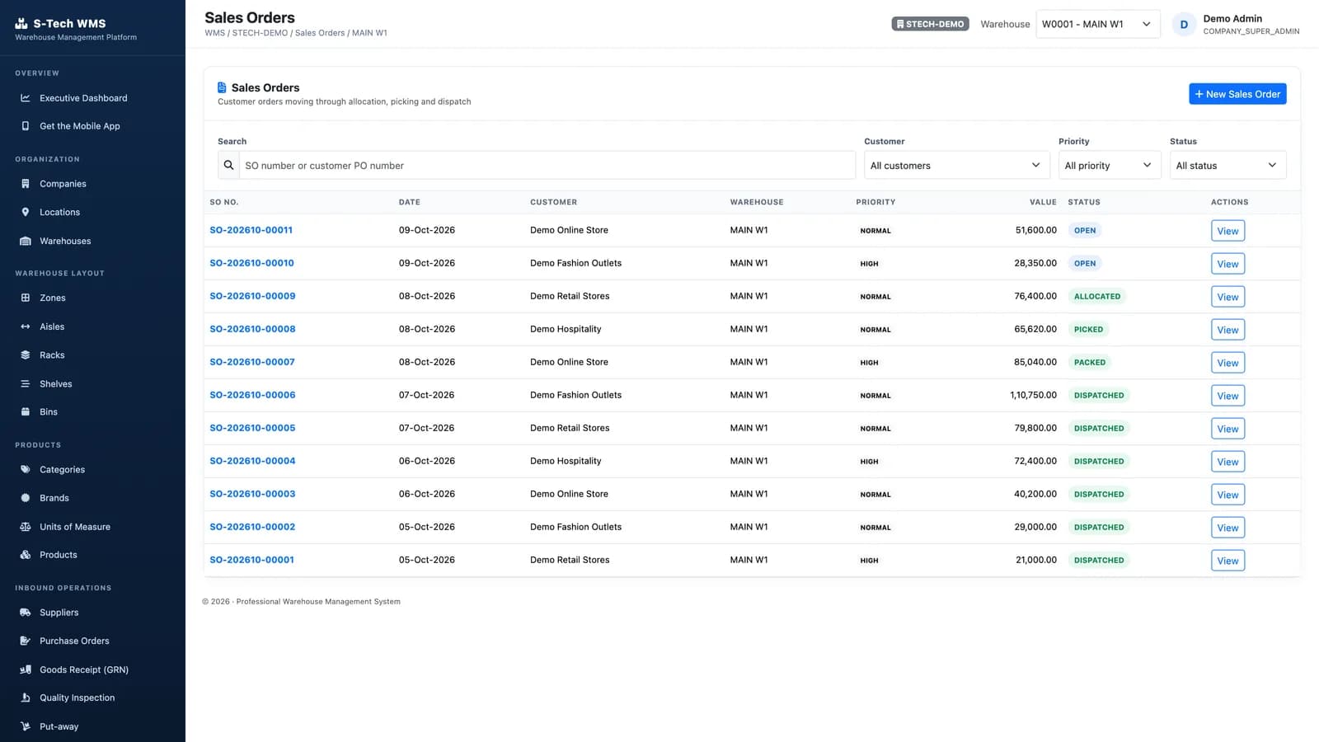This screenshot has height=742, width=1319.
Task: Click the STECH-DEMO company badge
Action: 930,24
